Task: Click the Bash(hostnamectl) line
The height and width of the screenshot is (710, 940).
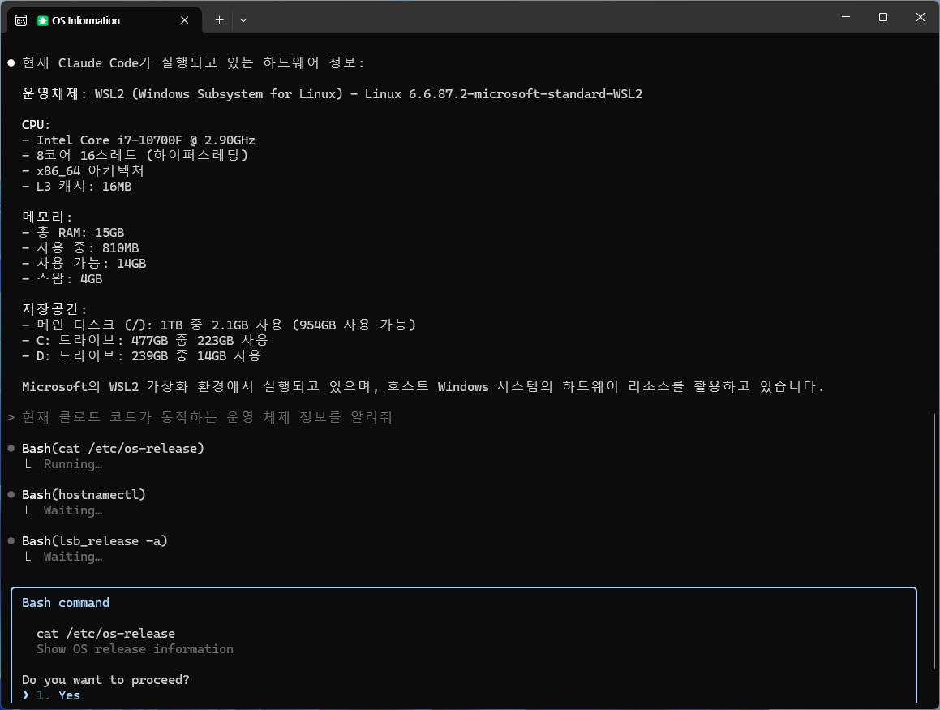Action: pos(84,495)
